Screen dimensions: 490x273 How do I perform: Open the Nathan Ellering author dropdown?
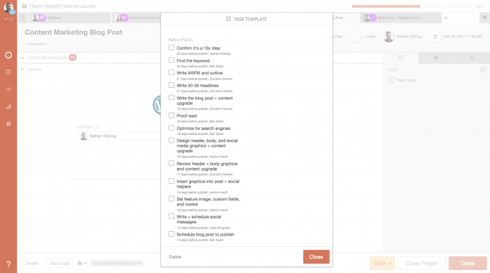119,136
